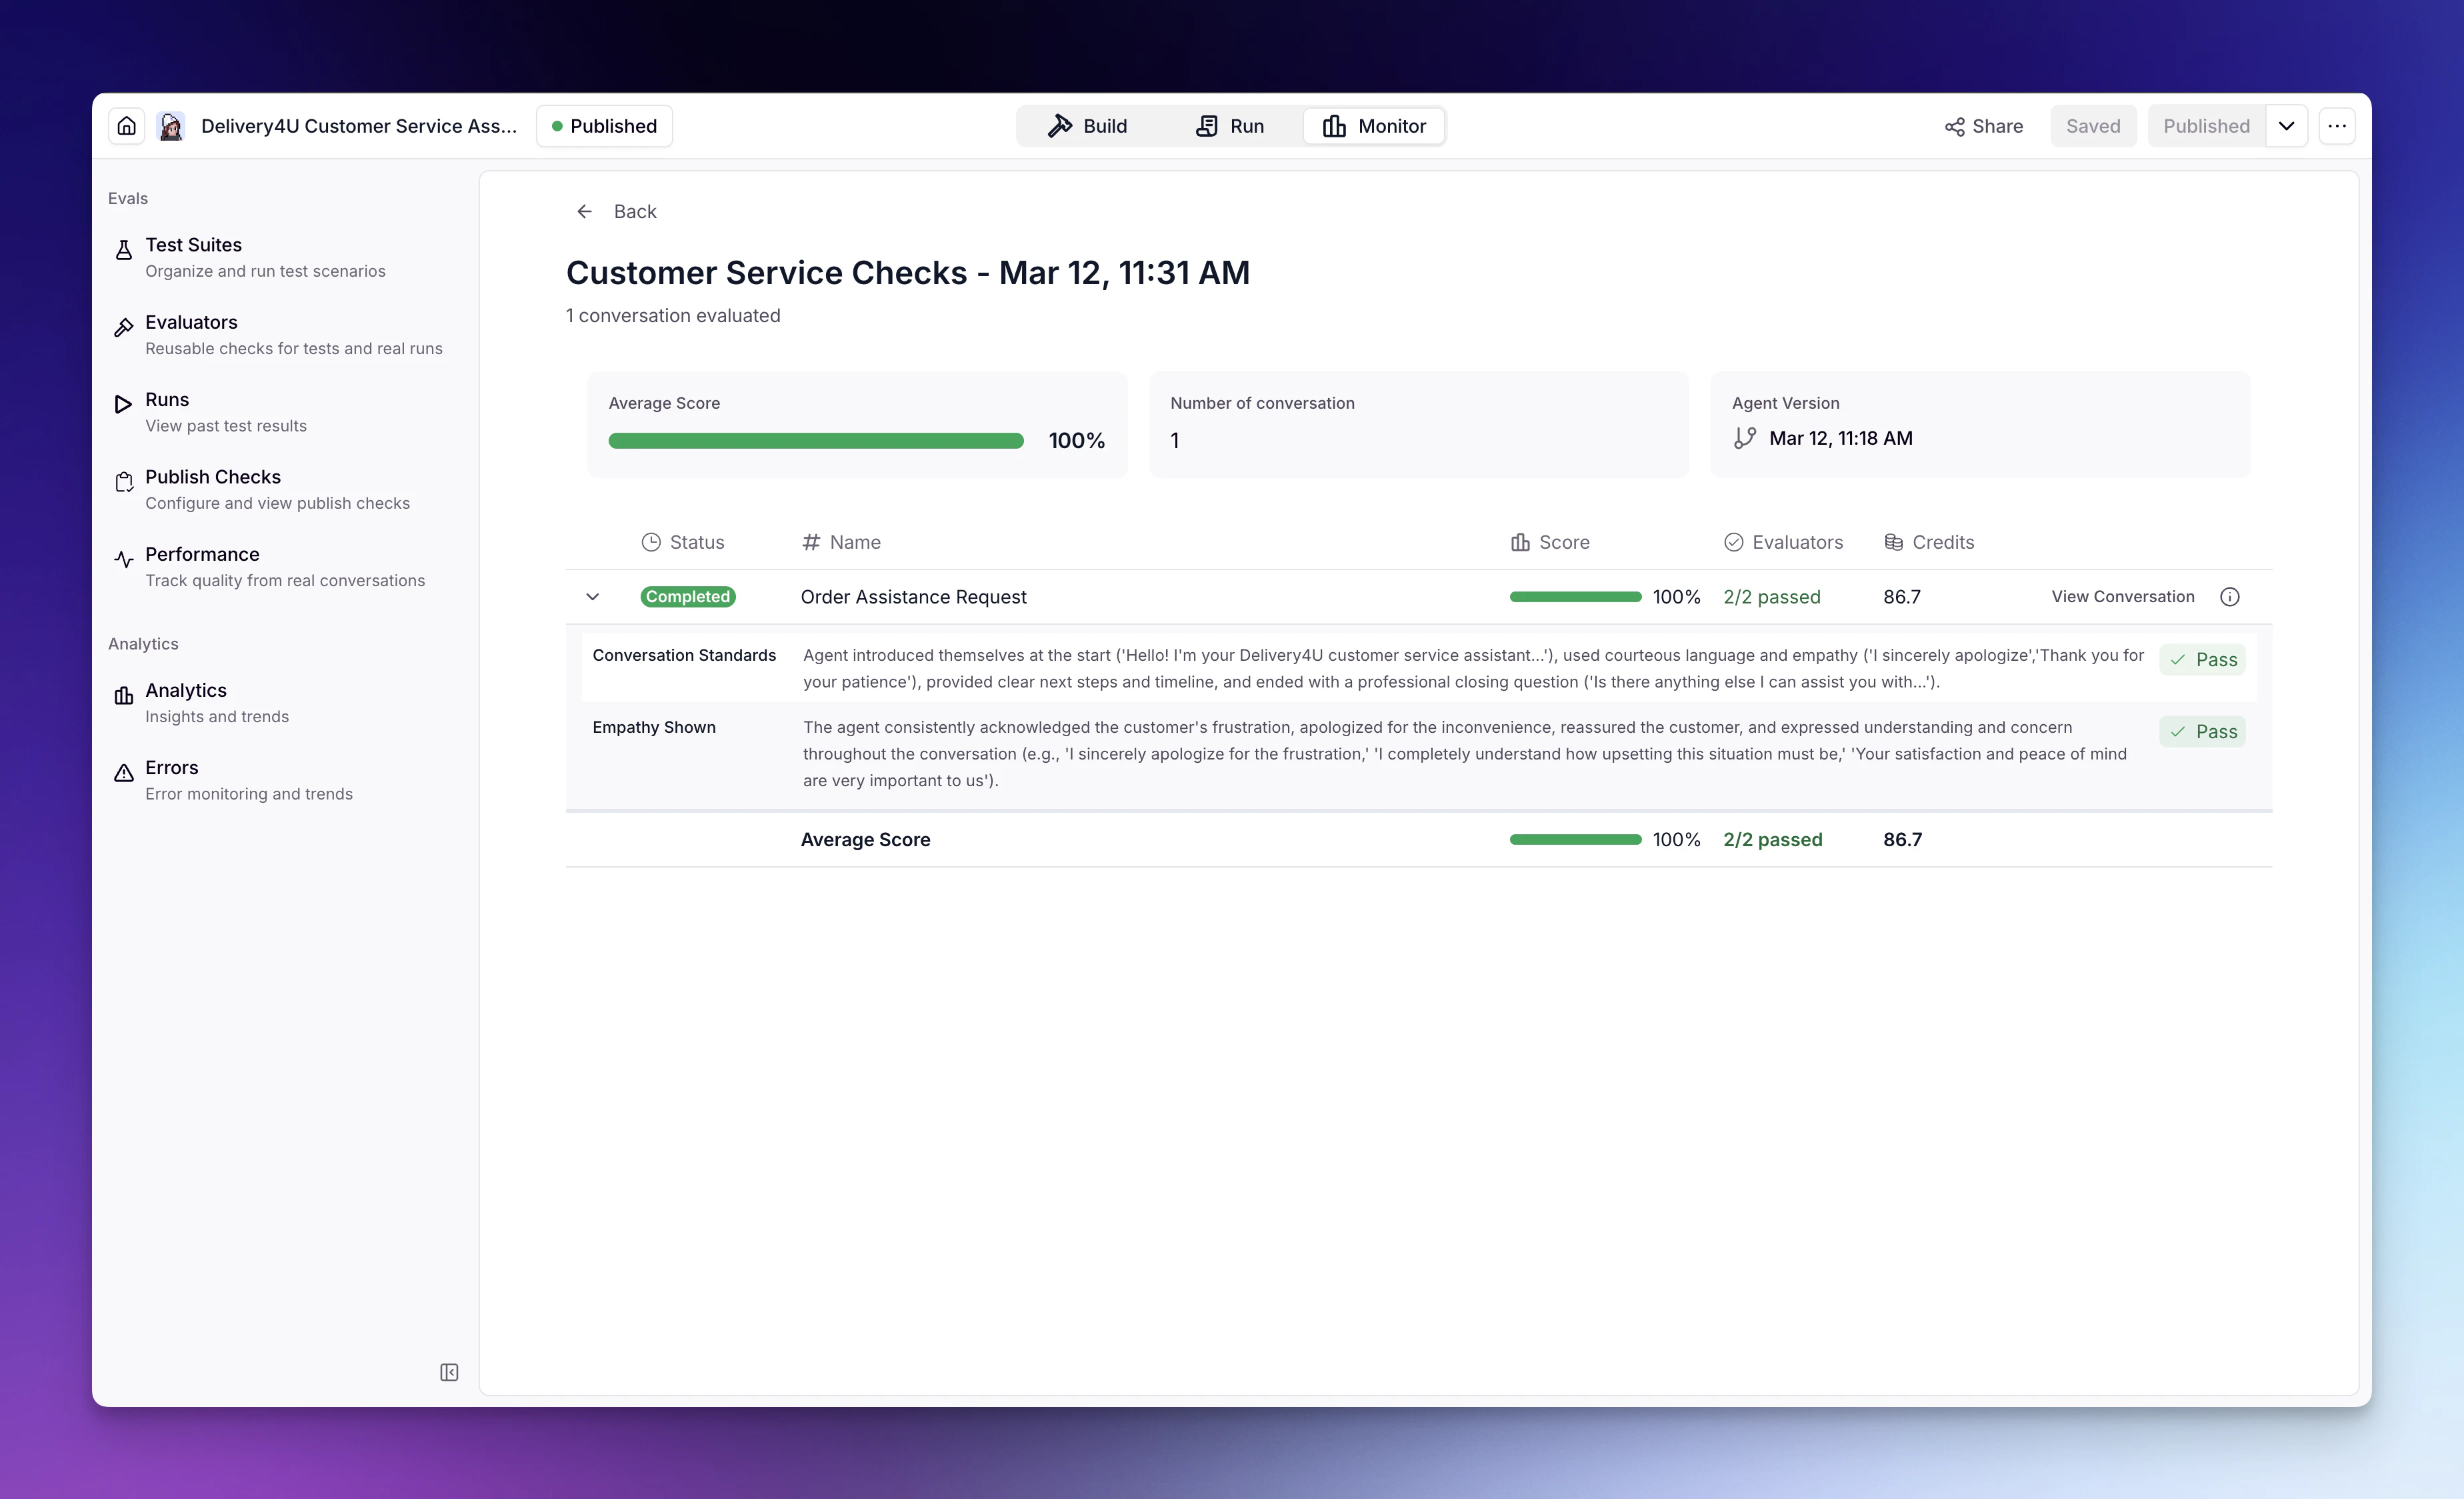Click the agent avatar thumbnail
The image size is (2464, 1499).
pyautogui.click(x=171, y=125)
